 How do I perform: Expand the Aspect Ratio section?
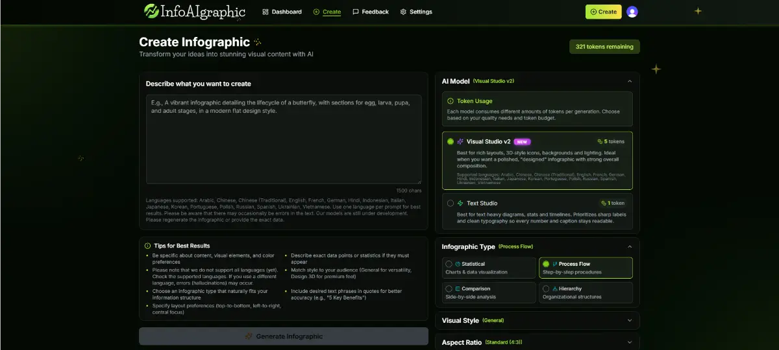click(x=629, y=342)
